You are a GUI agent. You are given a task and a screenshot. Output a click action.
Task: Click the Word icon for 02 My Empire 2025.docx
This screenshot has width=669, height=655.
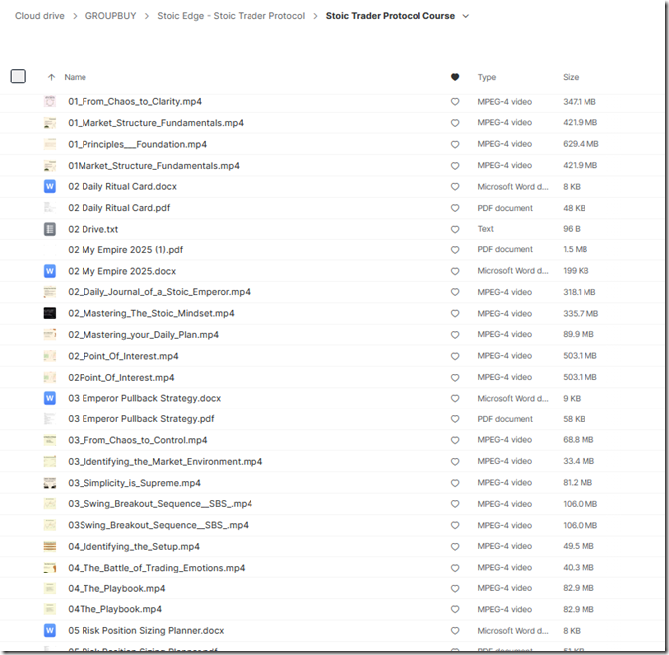point(50,271)
